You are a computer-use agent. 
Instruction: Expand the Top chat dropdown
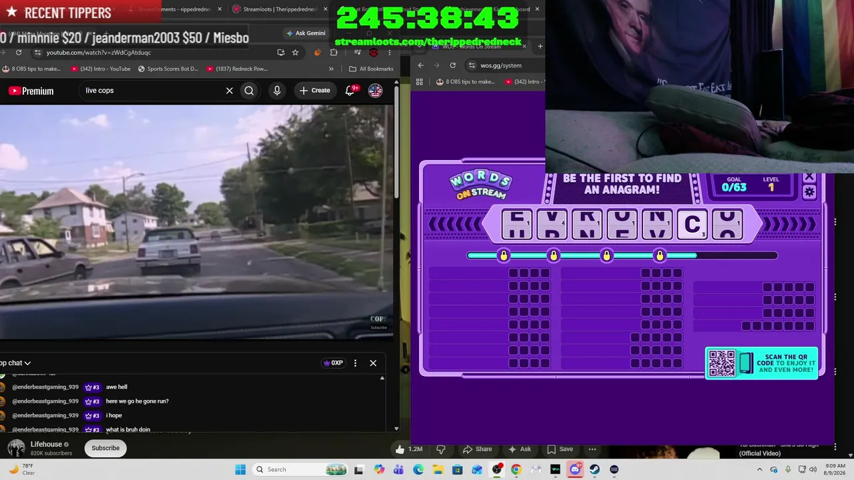tap(15, 363)
